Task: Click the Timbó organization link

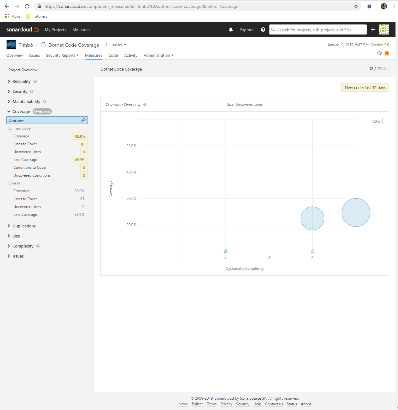Action: [x=26, y=45]
